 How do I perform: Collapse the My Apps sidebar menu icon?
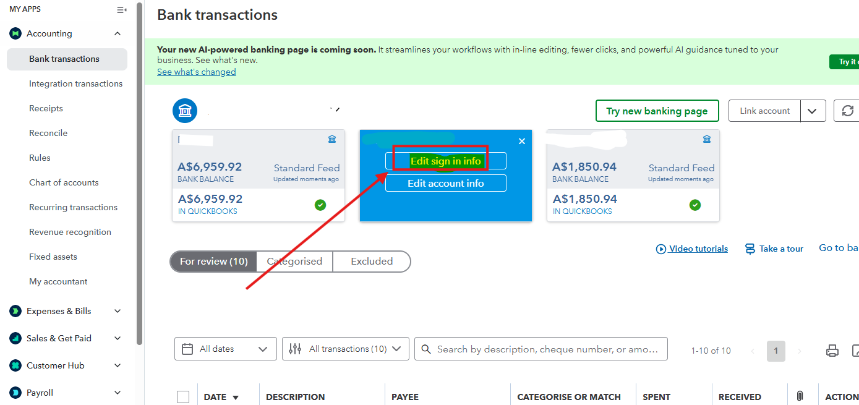(121, 9)
